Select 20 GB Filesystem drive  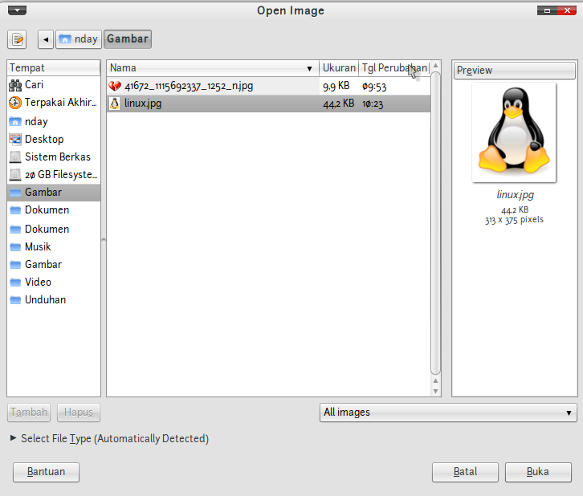(61, 174)
